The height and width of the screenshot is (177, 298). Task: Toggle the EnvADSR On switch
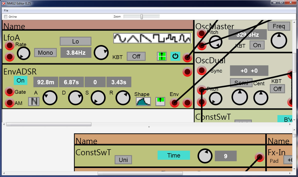click(20, 81)
